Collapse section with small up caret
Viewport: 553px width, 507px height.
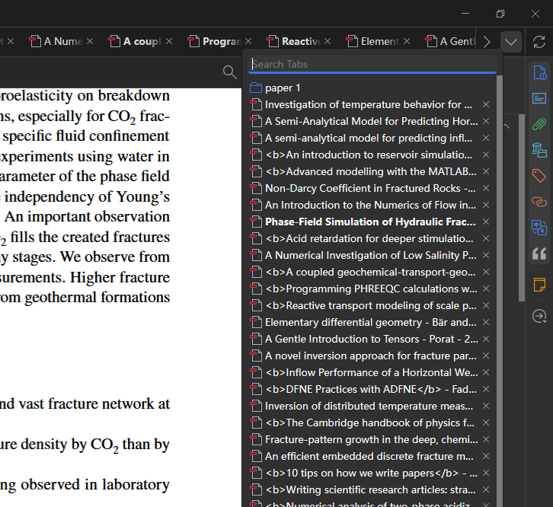(x=507, y=126)
